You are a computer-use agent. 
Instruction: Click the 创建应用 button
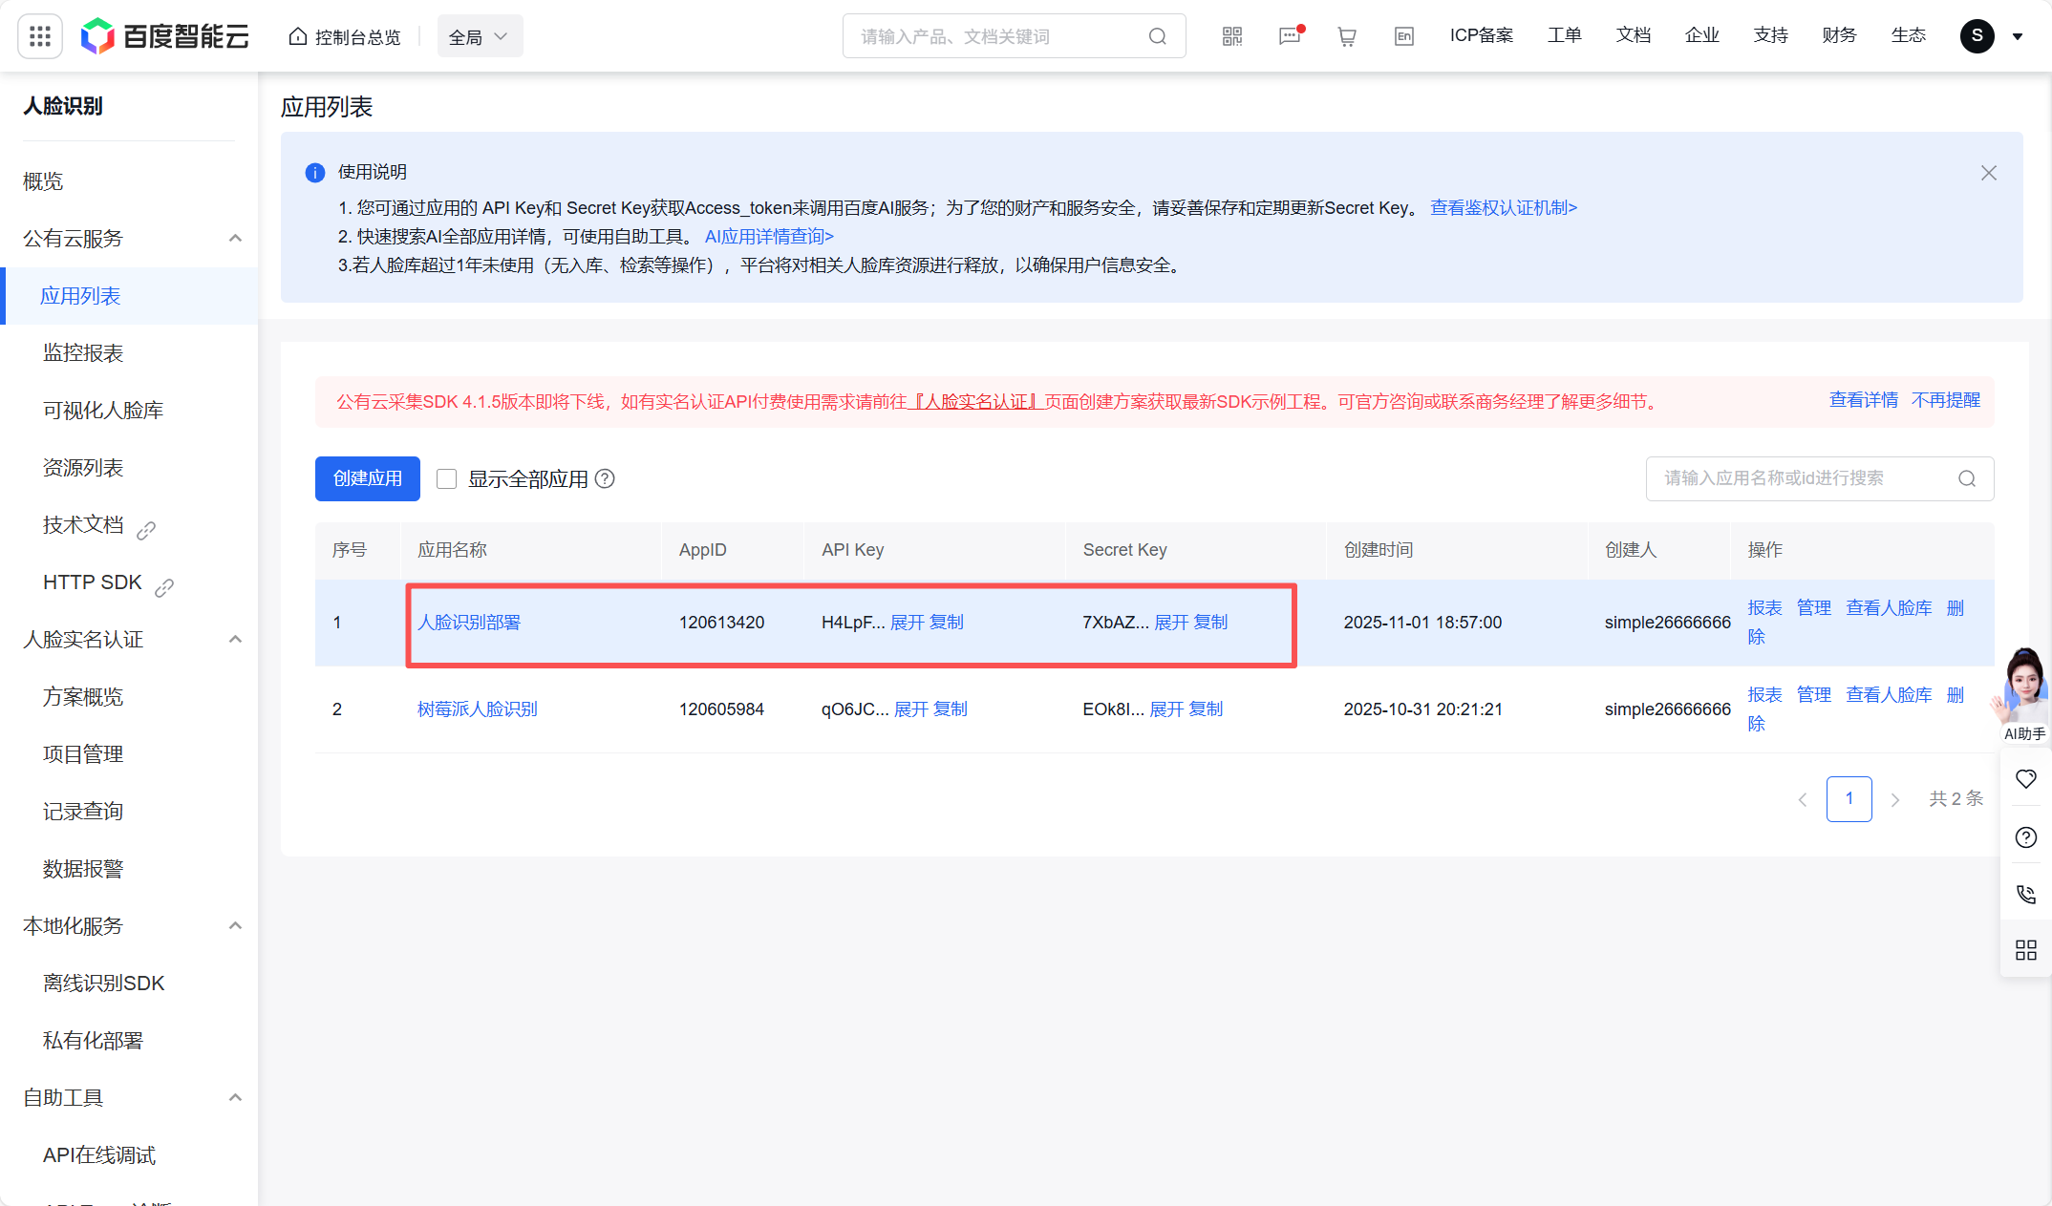(x=367, y=478)
